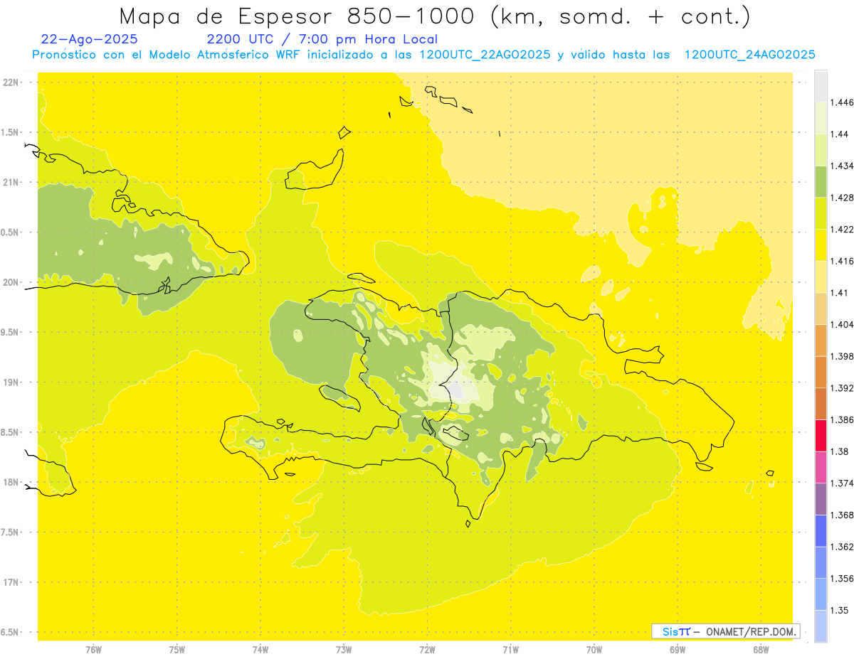The height and width of the screenshot is (659, 854).
Task: Click the '19N' latitude label
Action: point(11,382)
